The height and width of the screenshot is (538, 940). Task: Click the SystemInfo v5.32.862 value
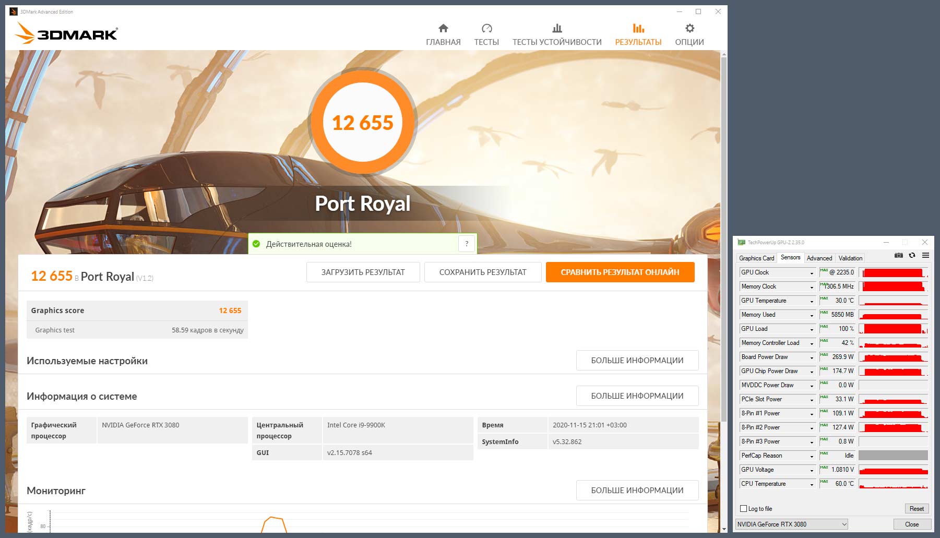(567, 441)
